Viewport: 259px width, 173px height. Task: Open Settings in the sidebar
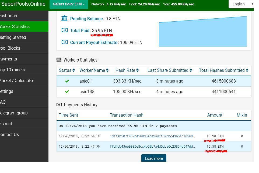coord(24,91)
